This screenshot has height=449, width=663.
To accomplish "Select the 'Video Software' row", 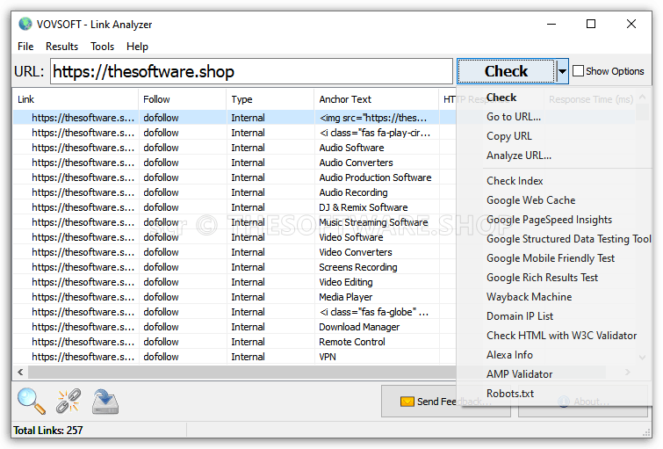I will pos(234,237).
